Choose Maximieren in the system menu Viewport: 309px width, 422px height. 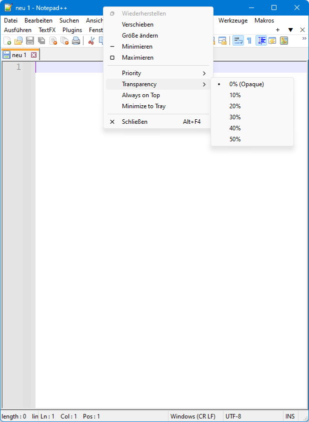(x=158, y=58)
